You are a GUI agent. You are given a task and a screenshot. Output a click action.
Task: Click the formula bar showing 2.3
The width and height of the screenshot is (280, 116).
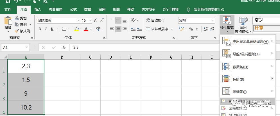145,47
